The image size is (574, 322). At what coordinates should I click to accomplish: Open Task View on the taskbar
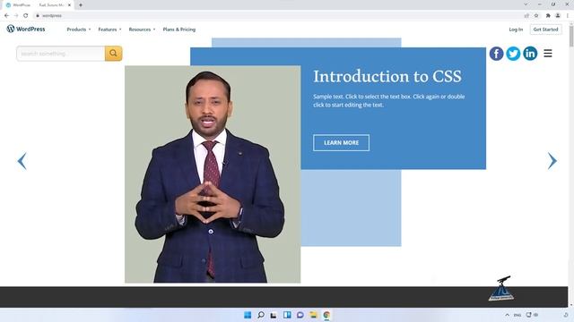[x=274, y=315]
